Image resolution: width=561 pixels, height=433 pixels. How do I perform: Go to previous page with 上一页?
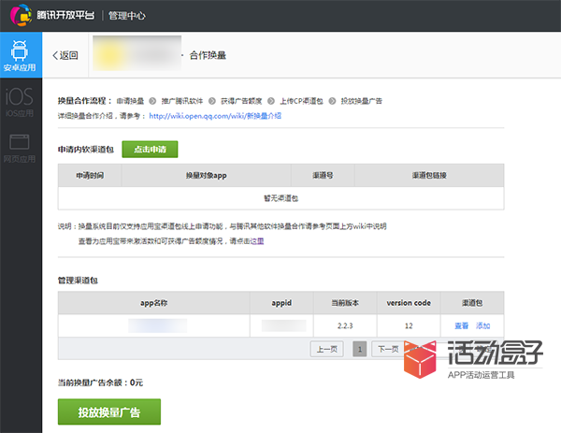point(326,349)
